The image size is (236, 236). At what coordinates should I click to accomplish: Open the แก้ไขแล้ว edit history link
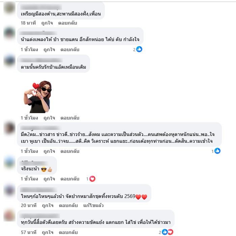click(93, 205)
